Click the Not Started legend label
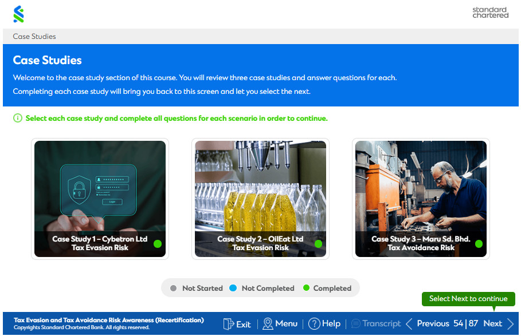Screen dimensions: 521x336 point(202,288)
